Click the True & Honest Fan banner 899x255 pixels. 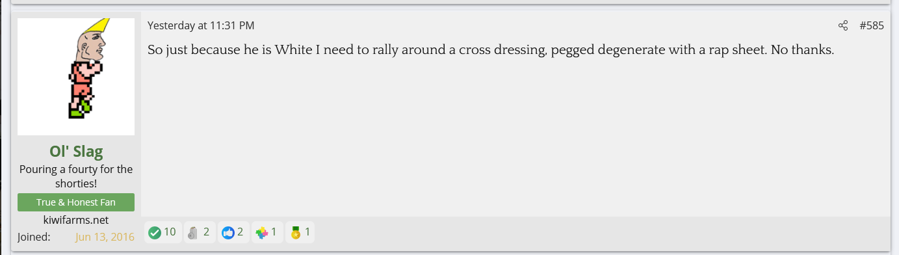click(76, 202)
